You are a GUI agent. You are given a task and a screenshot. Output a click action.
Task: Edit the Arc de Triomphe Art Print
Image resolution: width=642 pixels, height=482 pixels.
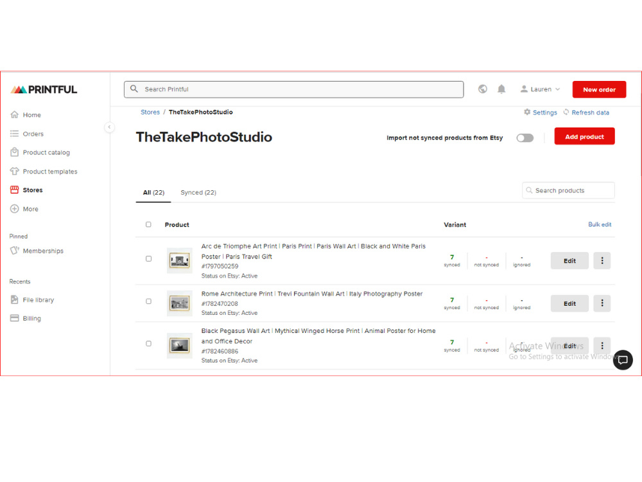pyautogui.click(x=569, y=261)
